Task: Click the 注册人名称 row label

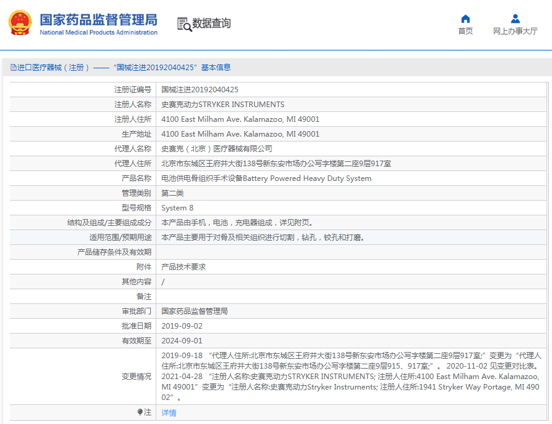Action: (133, 105)
